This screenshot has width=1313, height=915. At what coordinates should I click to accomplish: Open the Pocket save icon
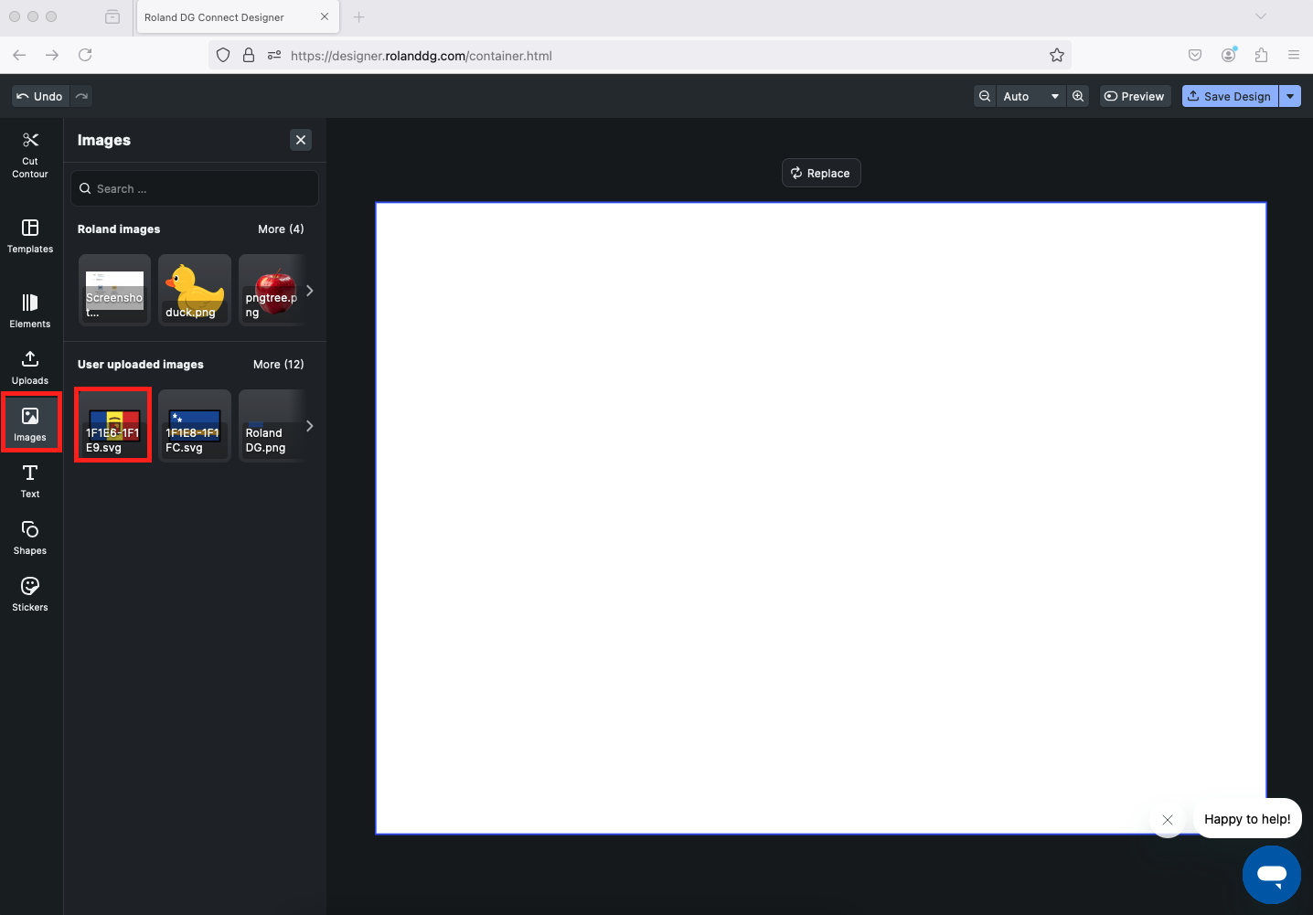click(x=1195, y=55)
